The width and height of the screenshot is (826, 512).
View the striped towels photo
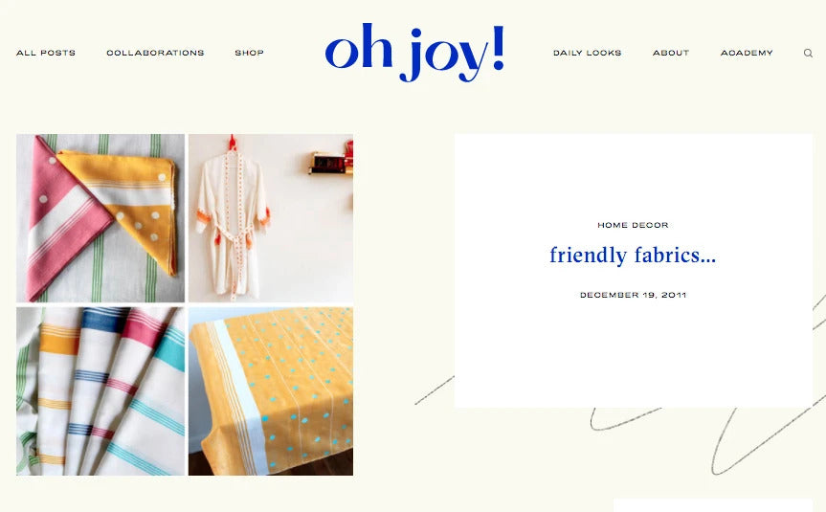click(100, 391)
